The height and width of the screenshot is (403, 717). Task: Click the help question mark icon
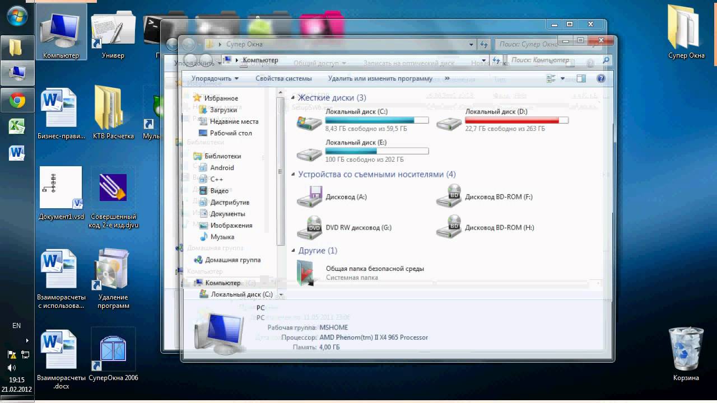pyautogui.click(x=601, y=79)
